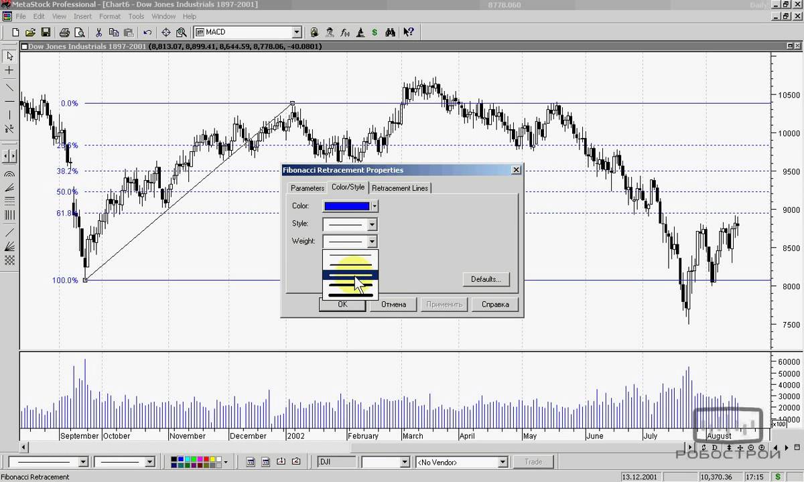The height and width of the screenshot is (482, 804).
Task: Open the MACD indicator quicklist dropdown
Action: pyautogui.click(x=296, y=32)
